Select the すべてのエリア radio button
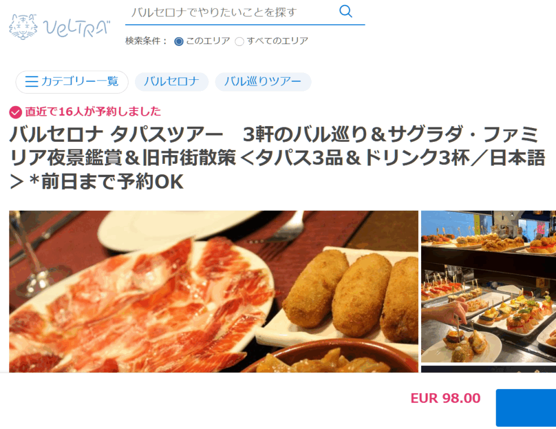The height and width of the screenshot is (429, 556). [x=240, y=42]
